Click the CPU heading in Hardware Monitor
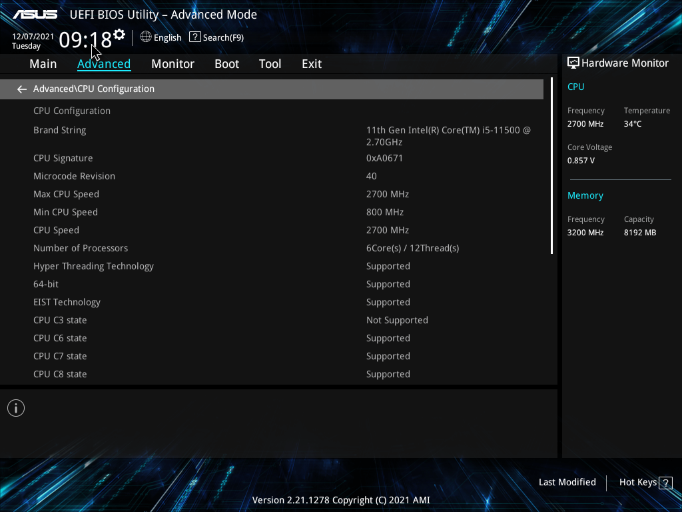The height and width of the screenshot is (512, 682). [x=576, y=87]
